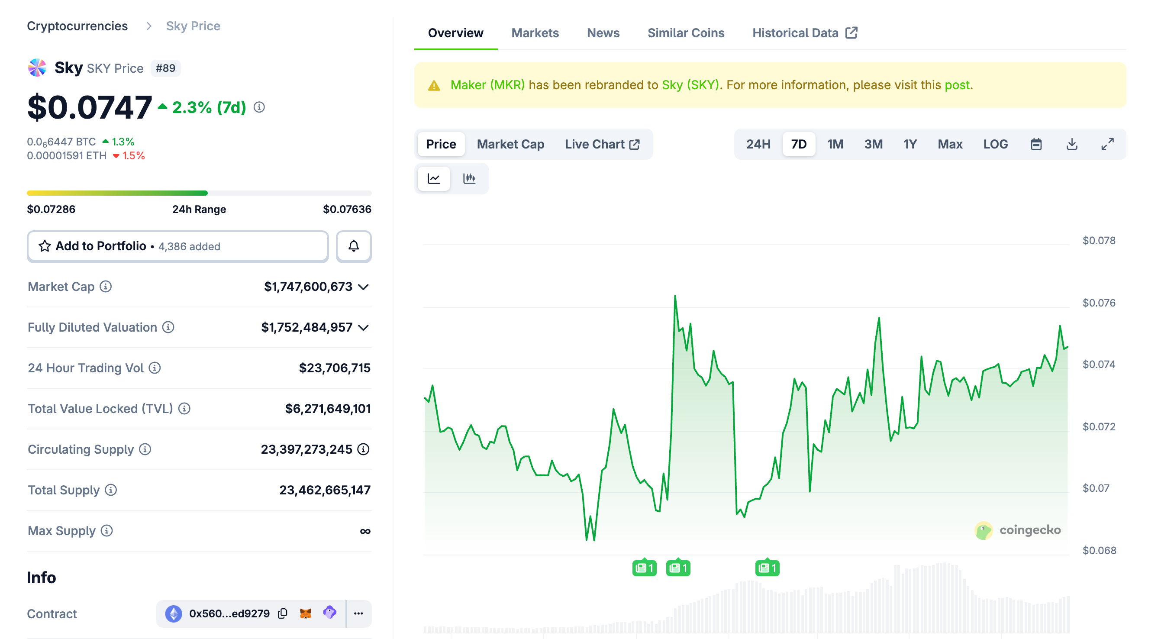Show more contract options ellipsis
Screen dimensions: 1174x639
click(x=358, y=613)
